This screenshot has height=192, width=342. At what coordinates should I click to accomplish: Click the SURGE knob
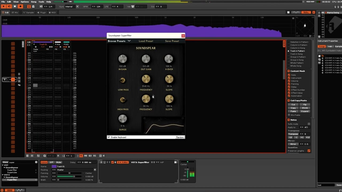(122, 119)
